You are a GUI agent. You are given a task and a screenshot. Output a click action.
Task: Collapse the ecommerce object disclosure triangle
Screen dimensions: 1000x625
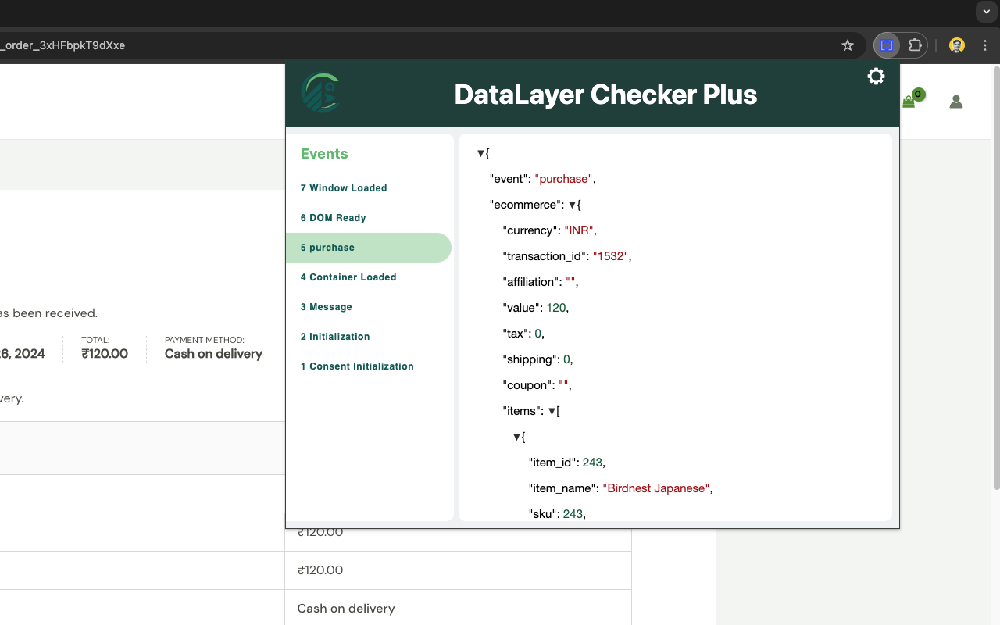[574, 204]
